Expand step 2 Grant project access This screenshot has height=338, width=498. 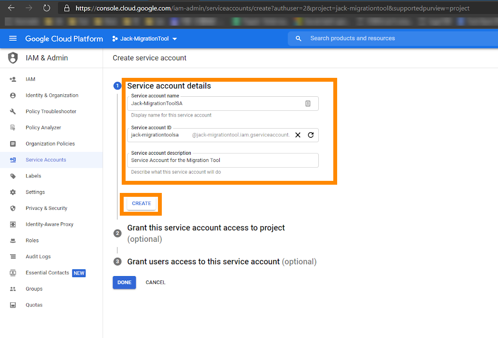[206, 234]
